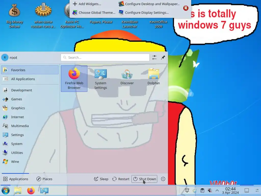Viewport: 261px width, 196px height.
Task: Click the Shut Down button
Action: pos(144,179)
